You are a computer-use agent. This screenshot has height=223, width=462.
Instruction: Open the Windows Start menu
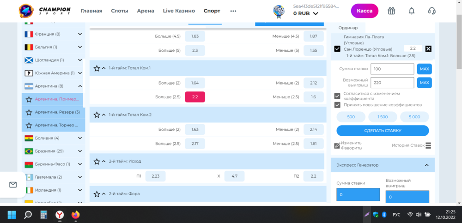tap(12, 215)
